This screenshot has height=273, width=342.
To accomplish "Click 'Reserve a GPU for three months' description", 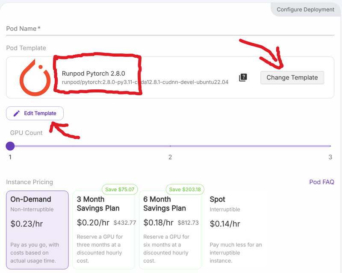I will 100,249.
